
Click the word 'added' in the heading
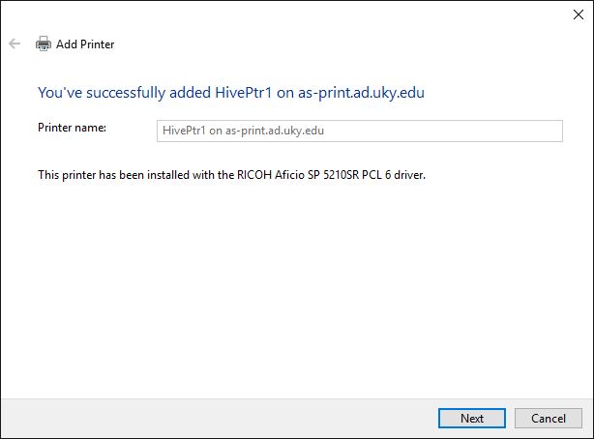tap(191, 93)
